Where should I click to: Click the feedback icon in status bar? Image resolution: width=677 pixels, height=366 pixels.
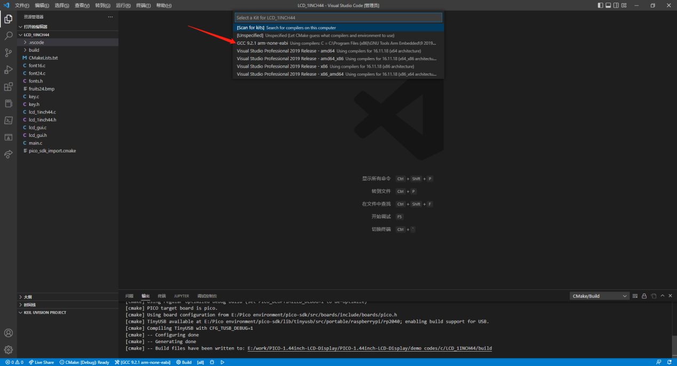tap(659, 362)
